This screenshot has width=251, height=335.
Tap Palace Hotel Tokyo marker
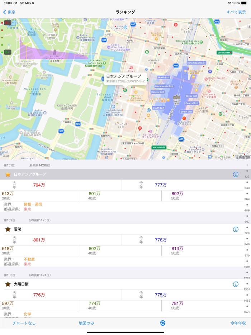click(109, 47)
